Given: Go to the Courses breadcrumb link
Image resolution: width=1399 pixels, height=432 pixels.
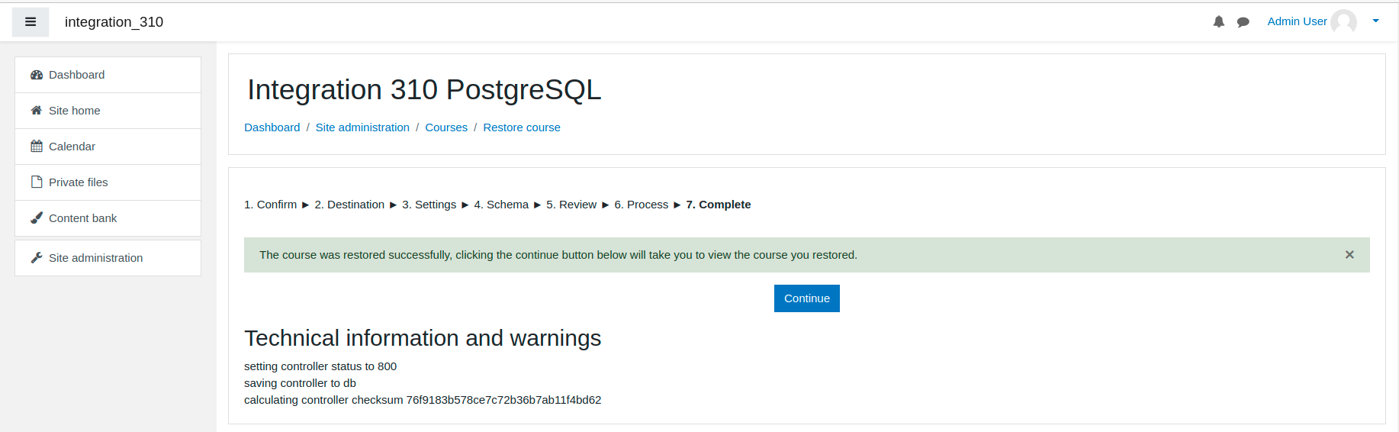Looking at the screenshot, I should pos(446,127).
